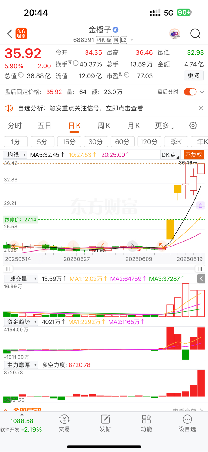Tap the right range slider handle
The width and height of the screenshot is (208, 452).
[200, 269]
